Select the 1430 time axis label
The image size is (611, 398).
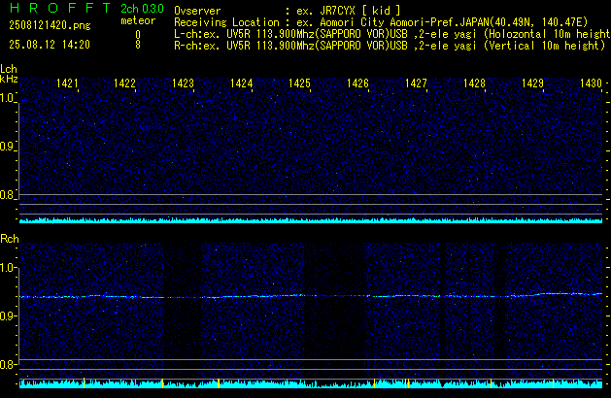click(591, 83)
